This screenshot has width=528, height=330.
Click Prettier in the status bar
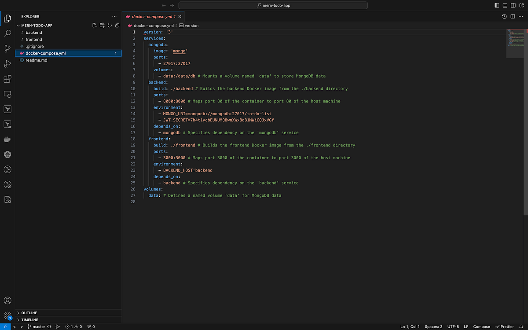pos(504,326)
